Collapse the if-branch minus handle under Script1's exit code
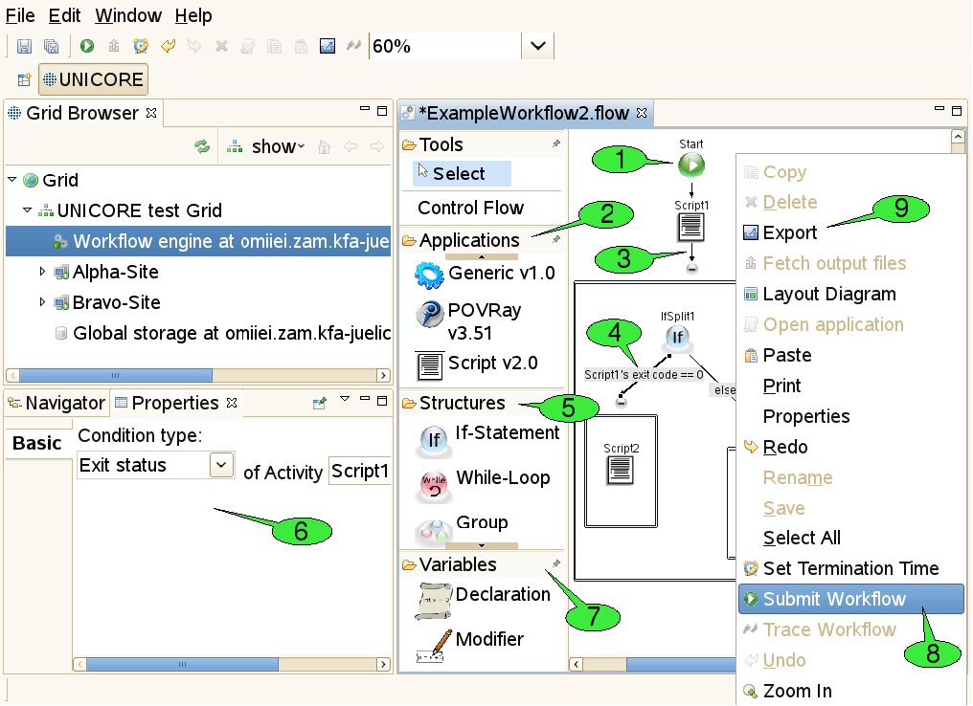The height and width of the screenshot is (706, 973). (621, 403)
